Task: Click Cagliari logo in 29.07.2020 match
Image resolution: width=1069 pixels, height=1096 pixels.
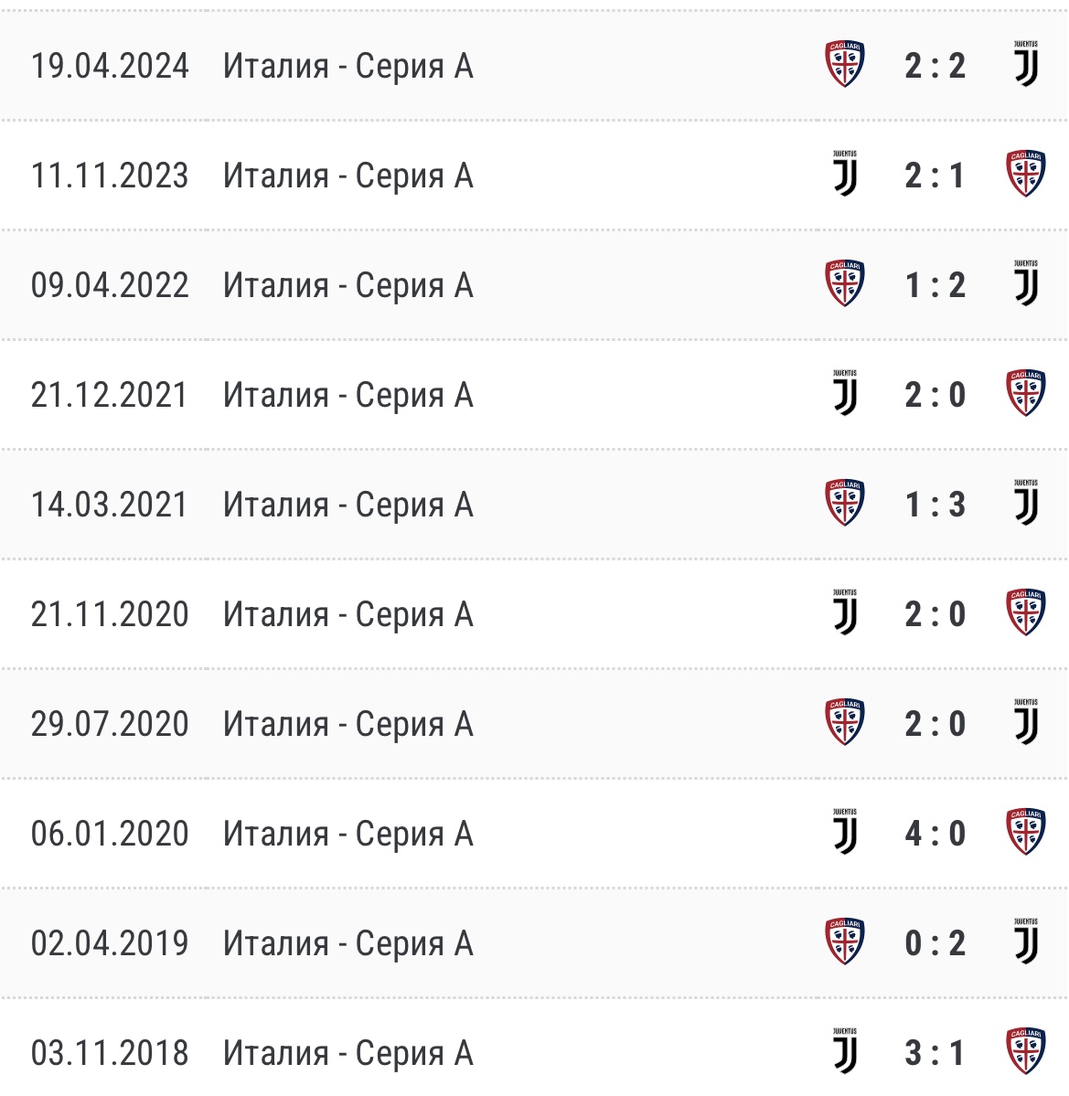Action: 845,723
